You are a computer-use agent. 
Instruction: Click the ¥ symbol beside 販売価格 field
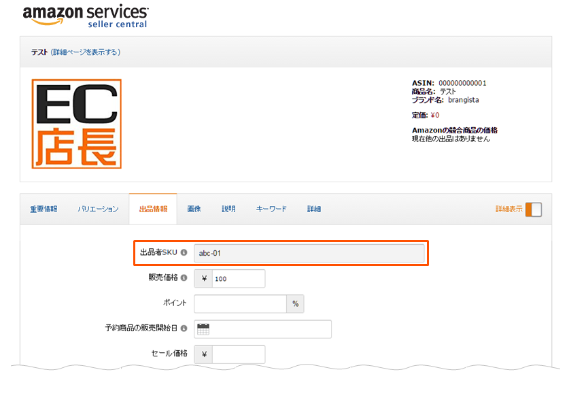tap(203, 279)
